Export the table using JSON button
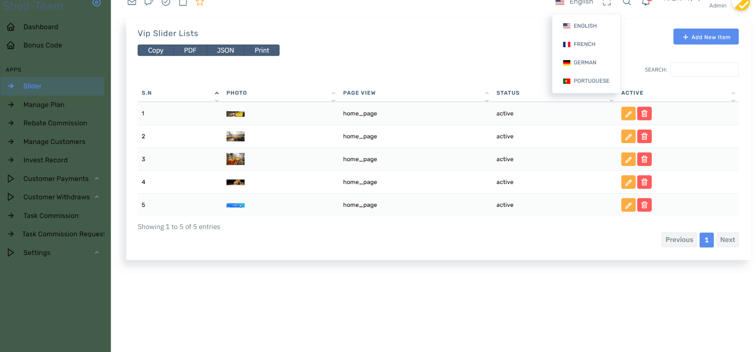This screenshot has width=756, height=352. pos(225,50)
